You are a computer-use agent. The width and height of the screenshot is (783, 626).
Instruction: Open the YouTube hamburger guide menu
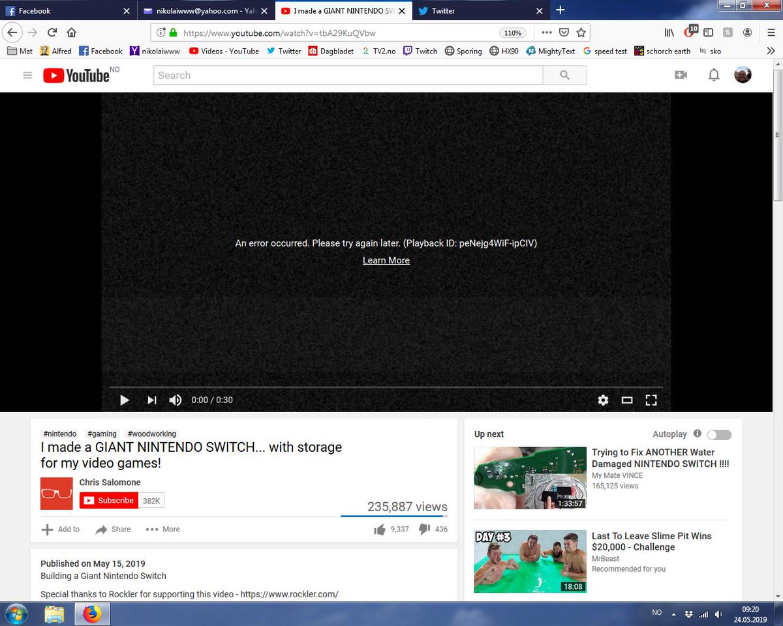pyautogui.click(x=27, y=76)
